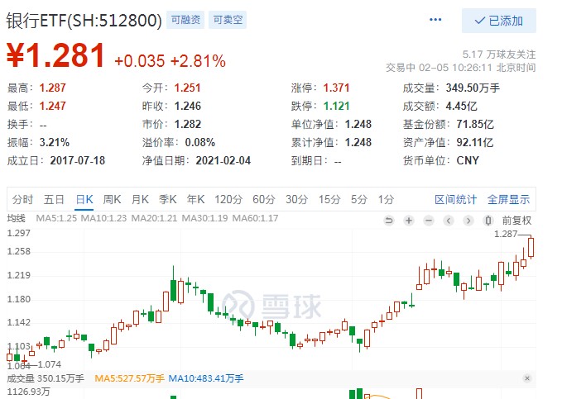Screen dimensions: 562x399
Task: Click the 振幅 value 3.21%
Action: [x=55, y=142]
